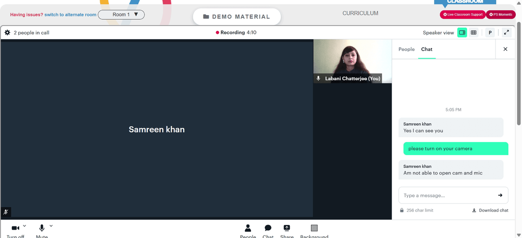
Task: Switch to the People tab
Action: coord(407,49)
